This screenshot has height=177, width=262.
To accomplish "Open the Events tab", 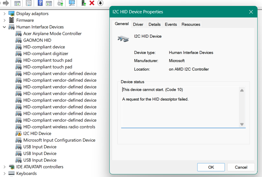I will point(171,24).
